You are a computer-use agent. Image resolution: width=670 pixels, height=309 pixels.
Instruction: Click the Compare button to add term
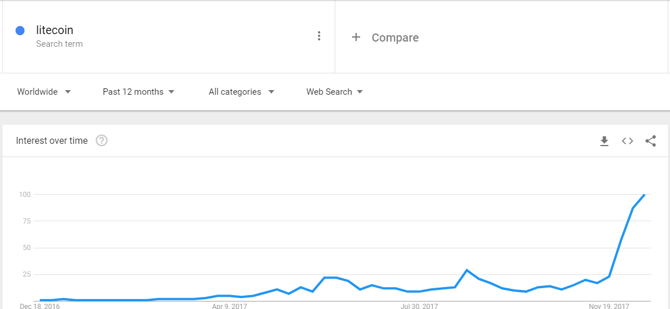pyautogui.click(x=395, y=38)
